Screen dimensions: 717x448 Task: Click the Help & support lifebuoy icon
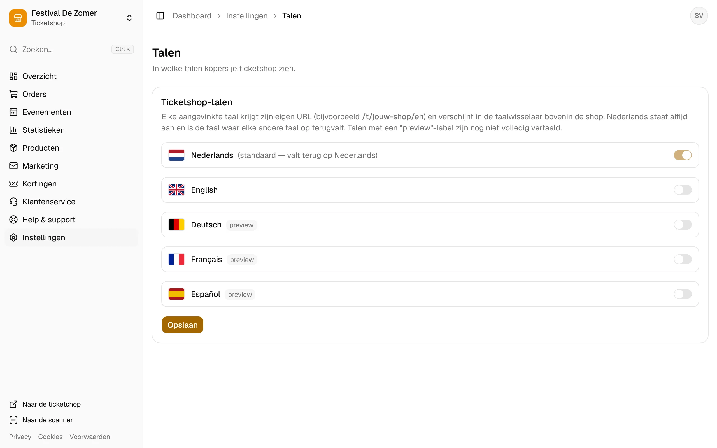[13, 220]
